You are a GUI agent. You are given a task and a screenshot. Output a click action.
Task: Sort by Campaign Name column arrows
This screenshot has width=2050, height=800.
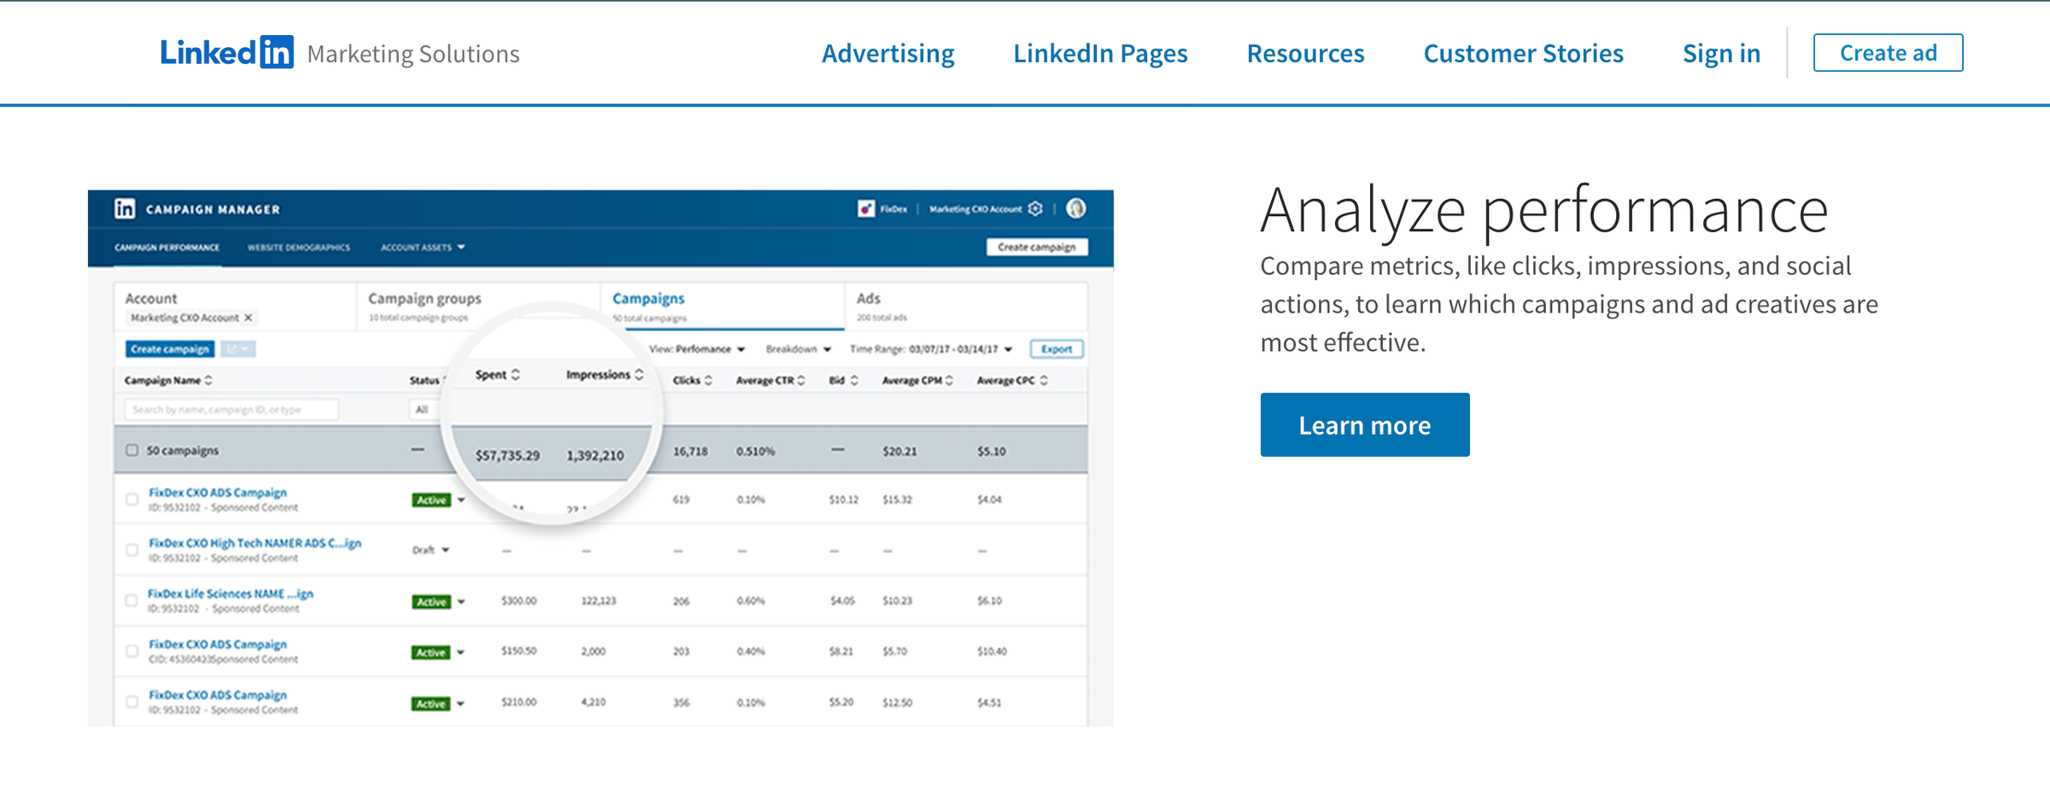[208, 380]
